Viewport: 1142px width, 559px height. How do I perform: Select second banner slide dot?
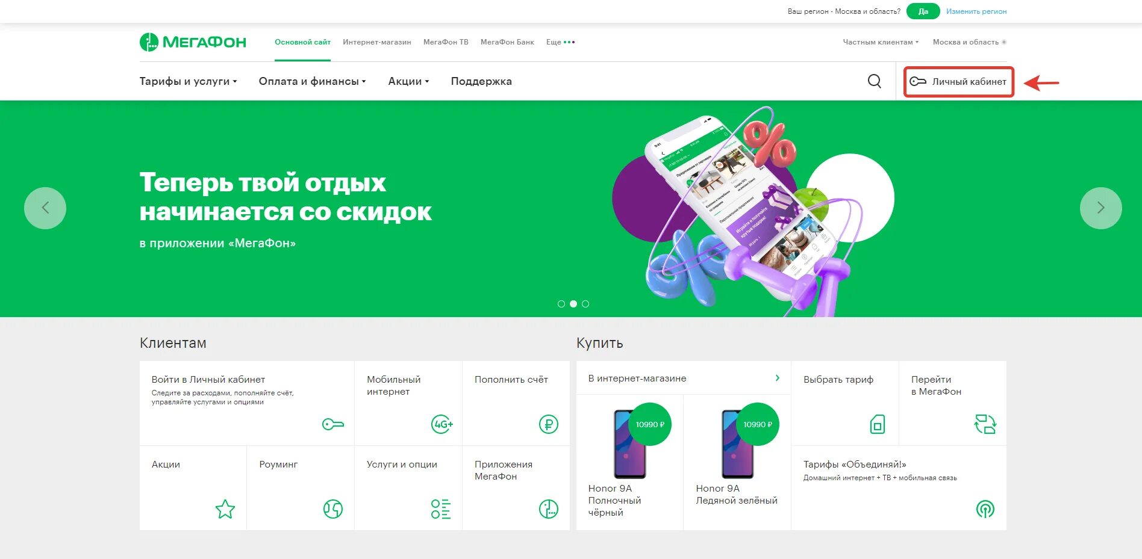tap(573, 304)
